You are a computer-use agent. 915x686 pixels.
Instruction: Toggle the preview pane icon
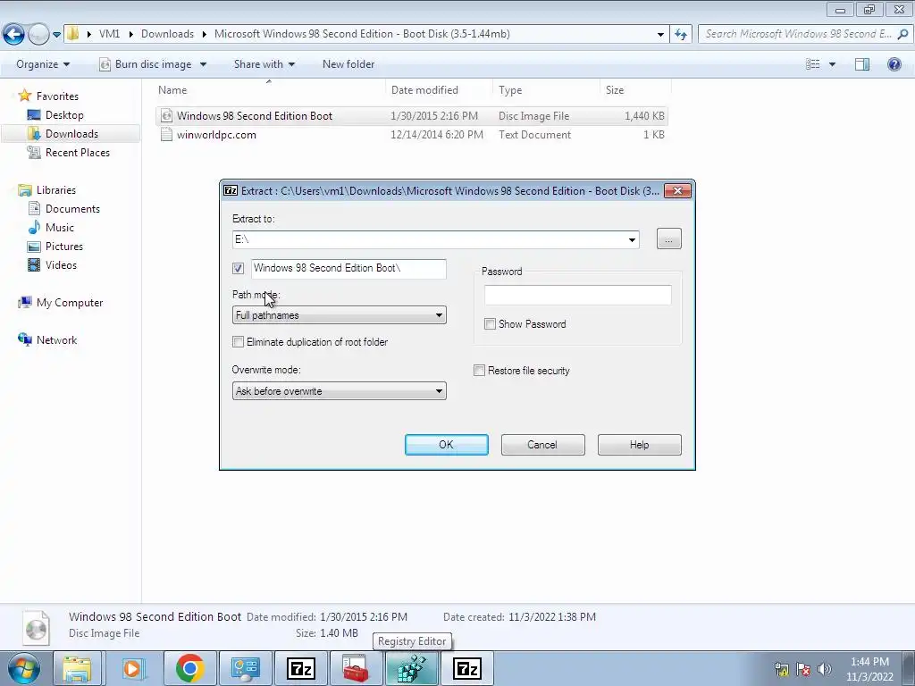(x=862, y=64)
